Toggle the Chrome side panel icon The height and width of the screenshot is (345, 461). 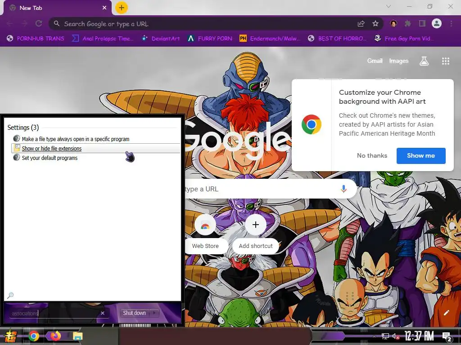coord(422,24)
